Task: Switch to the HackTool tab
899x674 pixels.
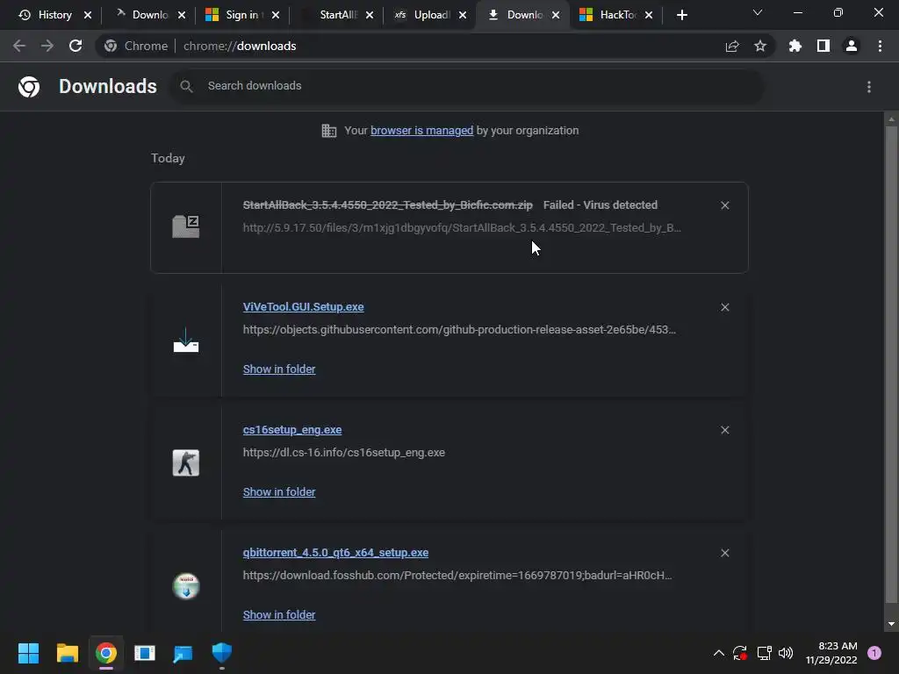Action: click(616, 15)
